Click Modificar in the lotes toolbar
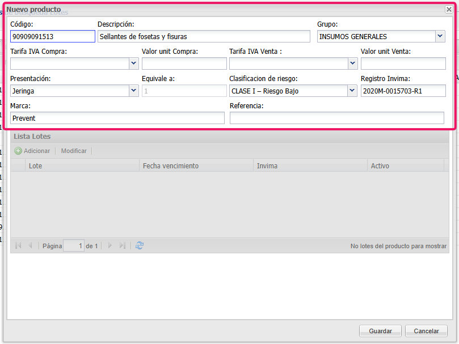The width and height of the screenshot is (459, 344). point(74,151)
